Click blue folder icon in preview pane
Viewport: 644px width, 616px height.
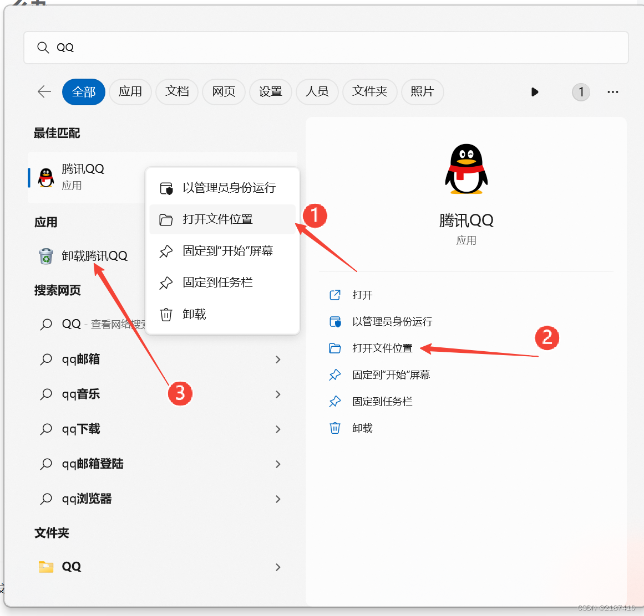click(335, 348)
